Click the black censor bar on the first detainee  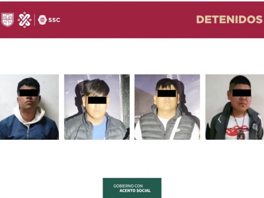coord(28,93)
